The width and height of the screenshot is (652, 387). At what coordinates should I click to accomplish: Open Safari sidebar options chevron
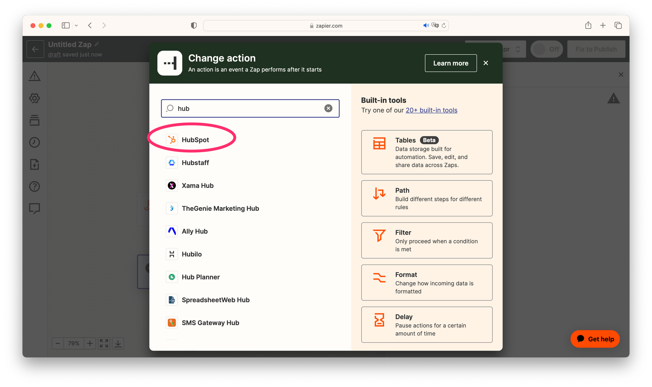76,25
